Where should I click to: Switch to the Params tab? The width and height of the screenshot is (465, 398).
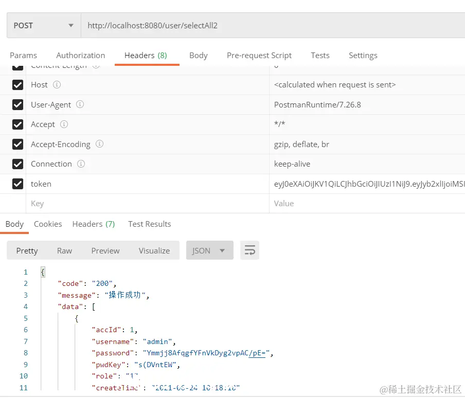tap(24, 56)
